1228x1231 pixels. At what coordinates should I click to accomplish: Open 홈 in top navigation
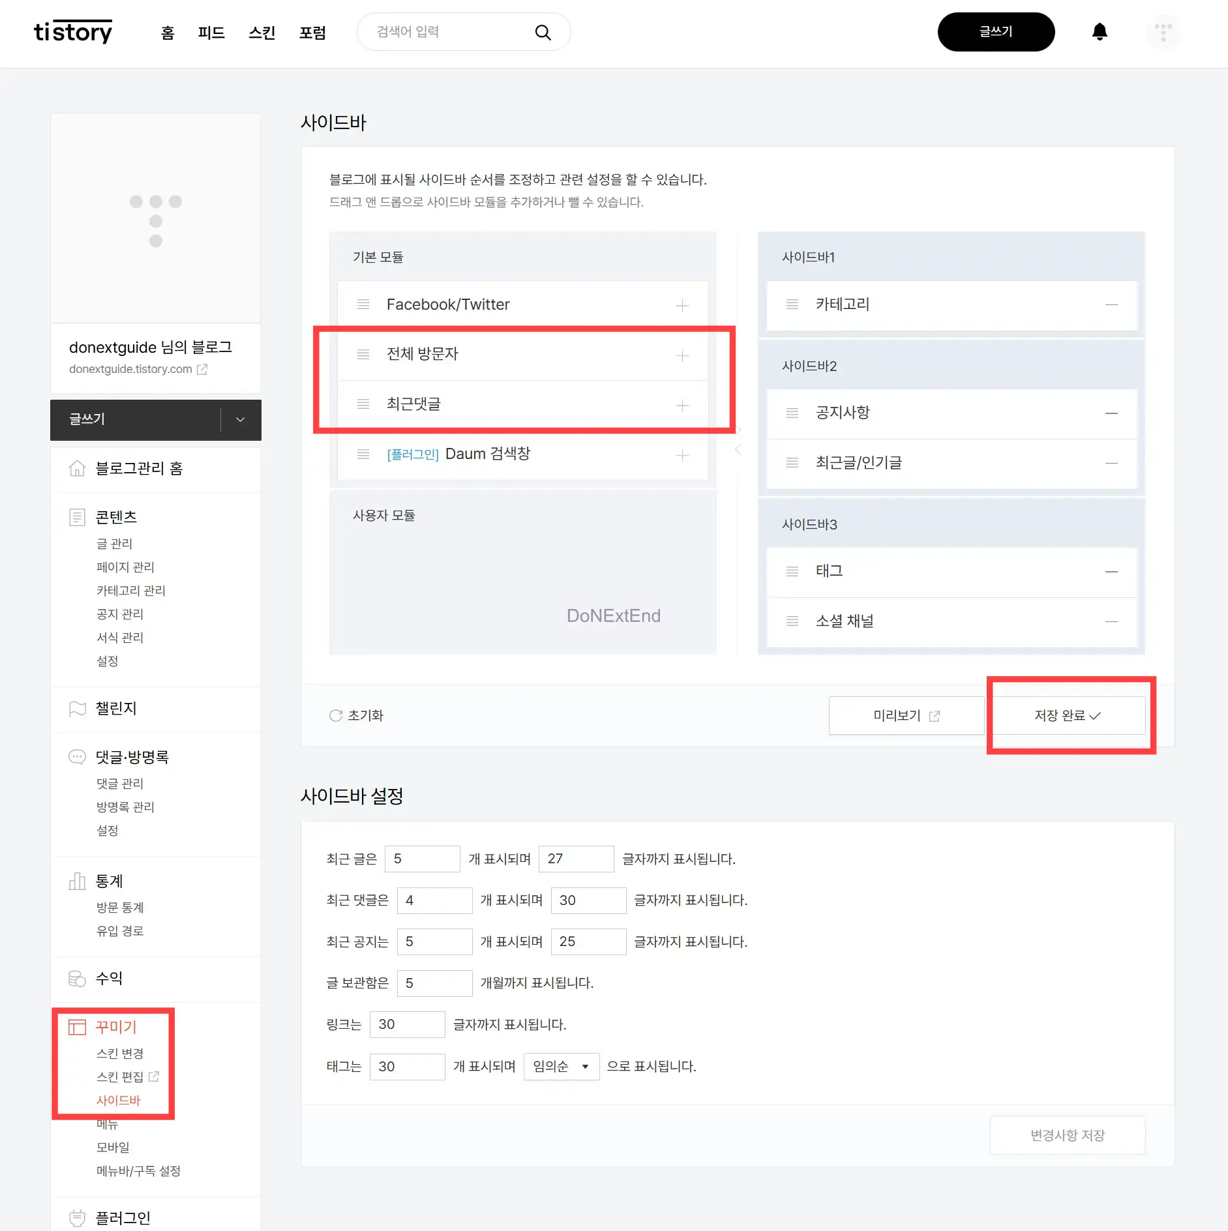[x=168, y=33]
